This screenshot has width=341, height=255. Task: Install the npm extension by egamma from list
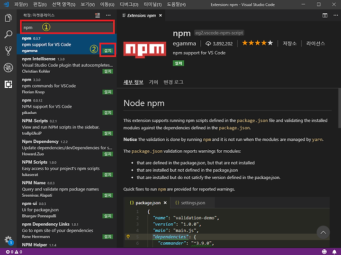point(108,51)
